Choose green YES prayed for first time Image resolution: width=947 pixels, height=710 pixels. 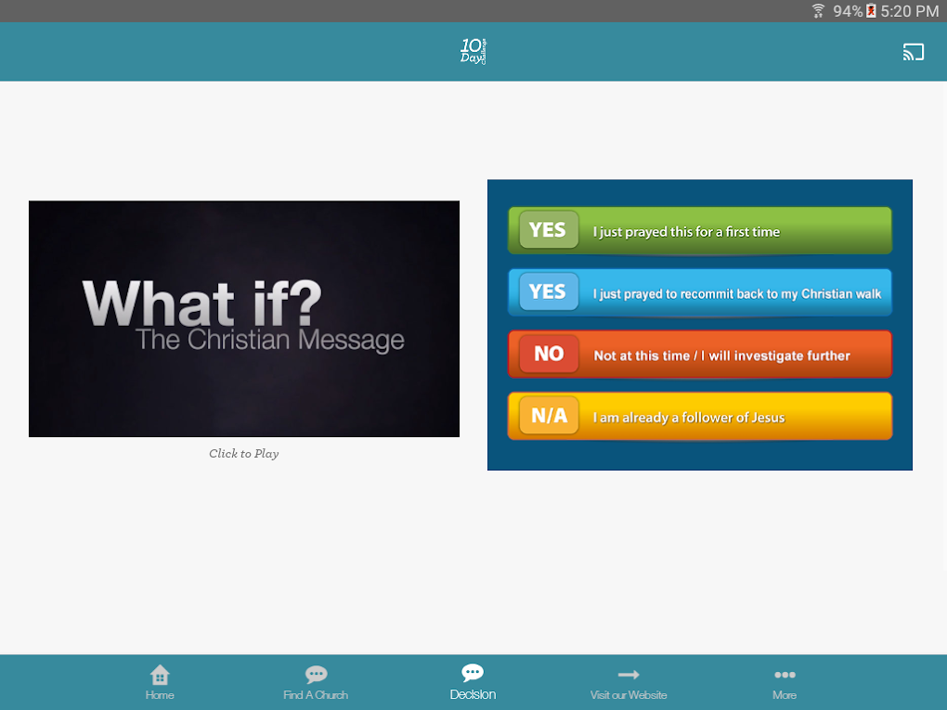click(x=700, y=230)
